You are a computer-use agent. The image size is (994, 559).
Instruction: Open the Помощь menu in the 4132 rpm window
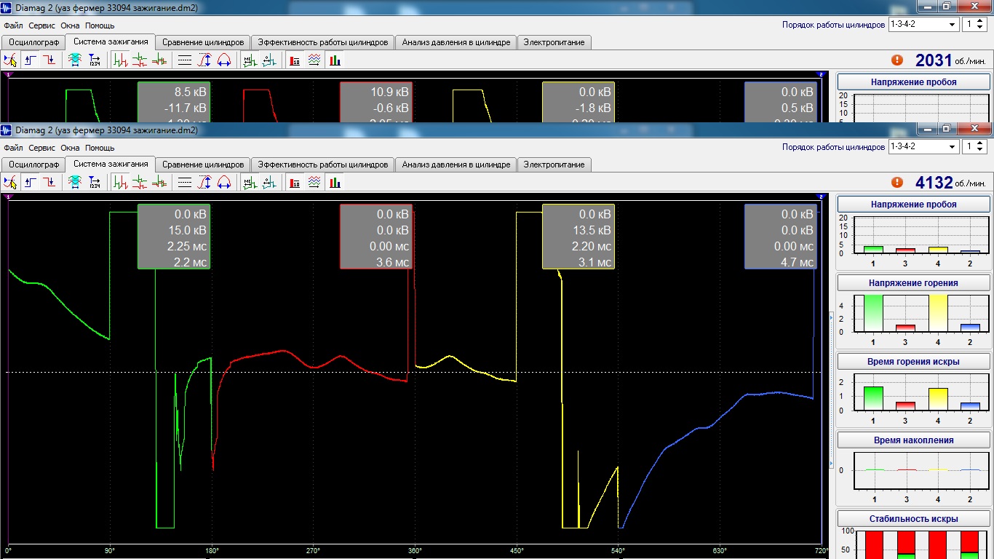coord(100,148)
